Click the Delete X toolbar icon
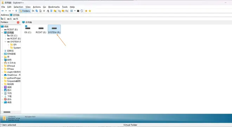 tap(44, 11)
